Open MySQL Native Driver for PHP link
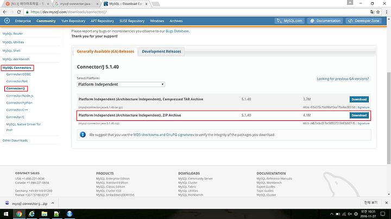 point(23,127)
